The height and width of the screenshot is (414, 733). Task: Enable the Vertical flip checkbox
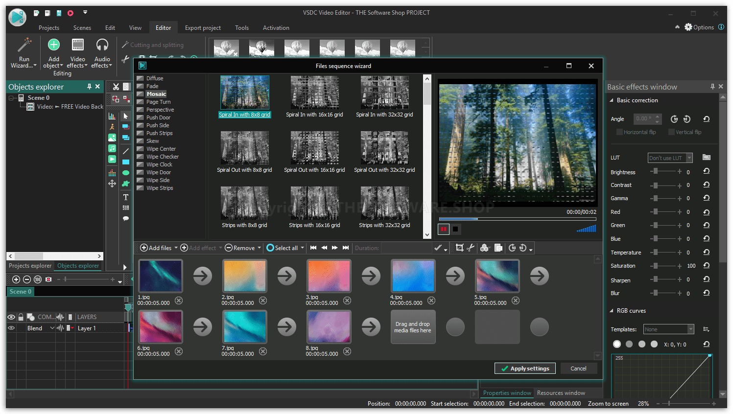pyautogui.click(x=671, y=132)
